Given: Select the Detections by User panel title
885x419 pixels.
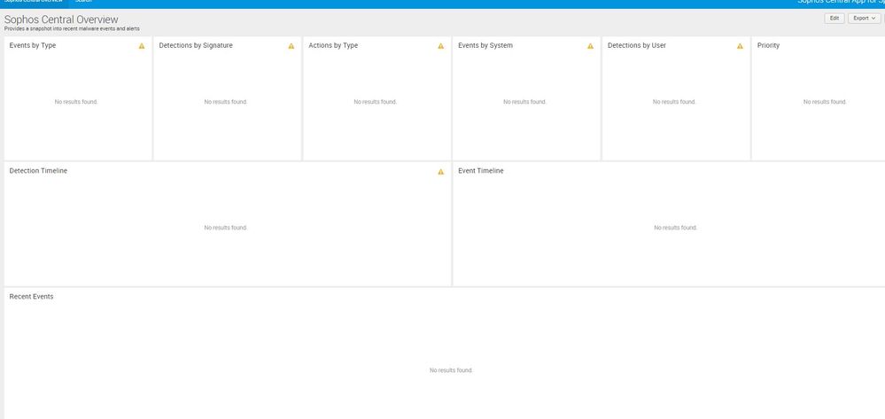Looking at the screenshot, I should (637, 46).
